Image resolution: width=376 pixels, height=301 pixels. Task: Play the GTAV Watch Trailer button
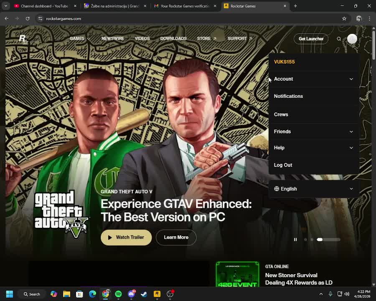126,237
